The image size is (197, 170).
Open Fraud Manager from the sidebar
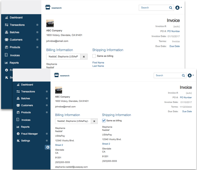(29, 134)
